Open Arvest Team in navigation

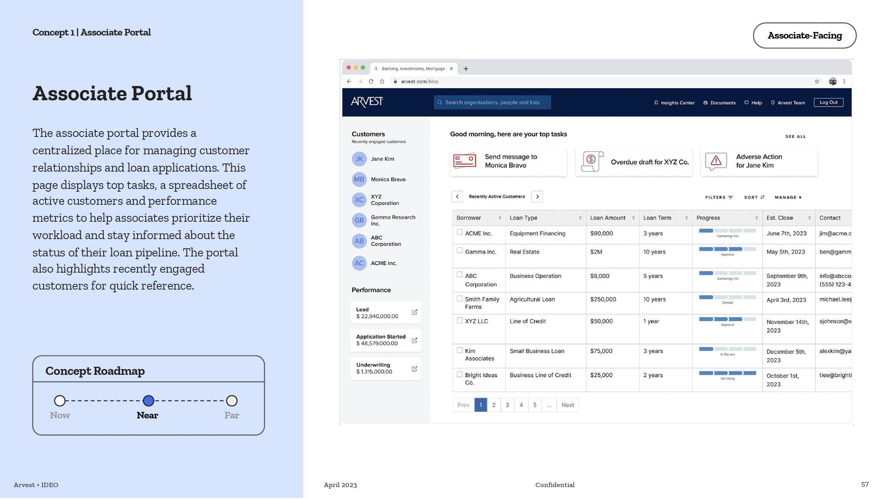(x=788, y=103)
